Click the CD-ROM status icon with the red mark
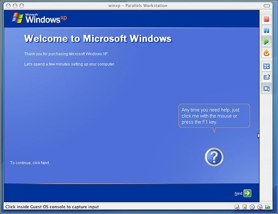 260,207
